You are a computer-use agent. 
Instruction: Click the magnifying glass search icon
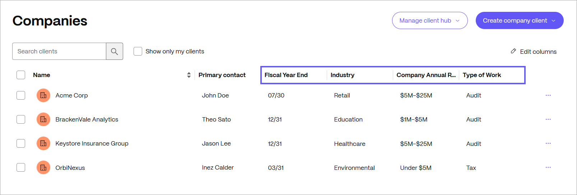(115, 51)
